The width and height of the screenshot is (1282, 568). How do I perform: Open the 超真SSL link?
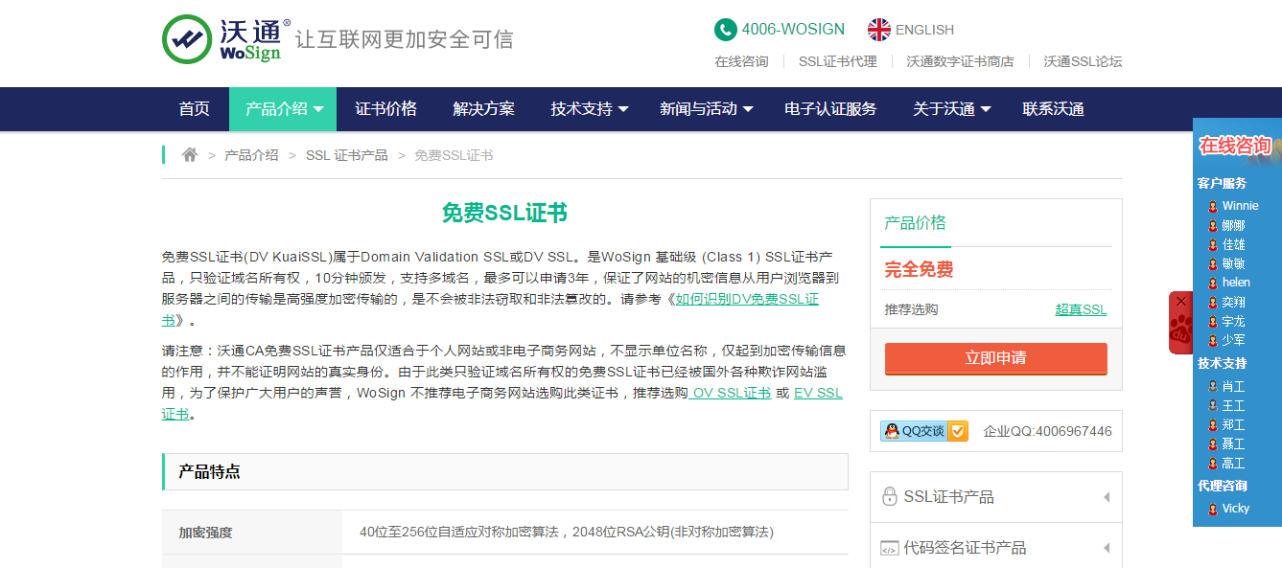1081,309
